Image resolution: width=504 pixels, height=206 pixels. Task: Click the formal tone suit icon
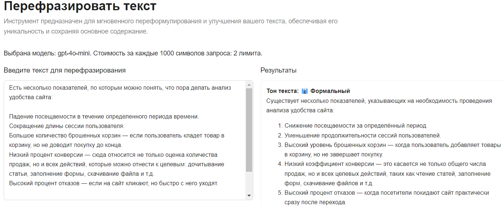tap(305, 91)
